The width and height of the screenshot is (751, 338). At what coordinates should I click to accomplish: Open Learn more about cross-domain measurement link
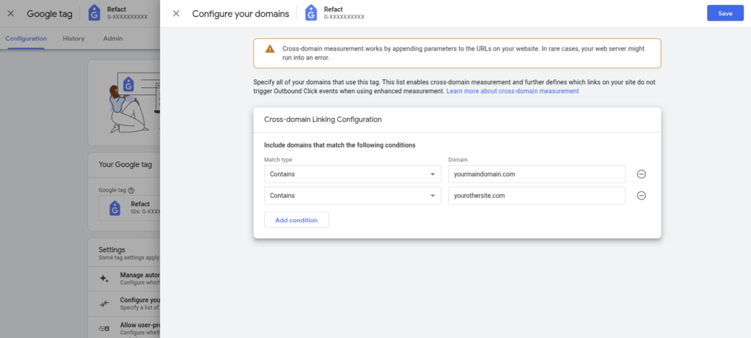[x=513, y=91]
